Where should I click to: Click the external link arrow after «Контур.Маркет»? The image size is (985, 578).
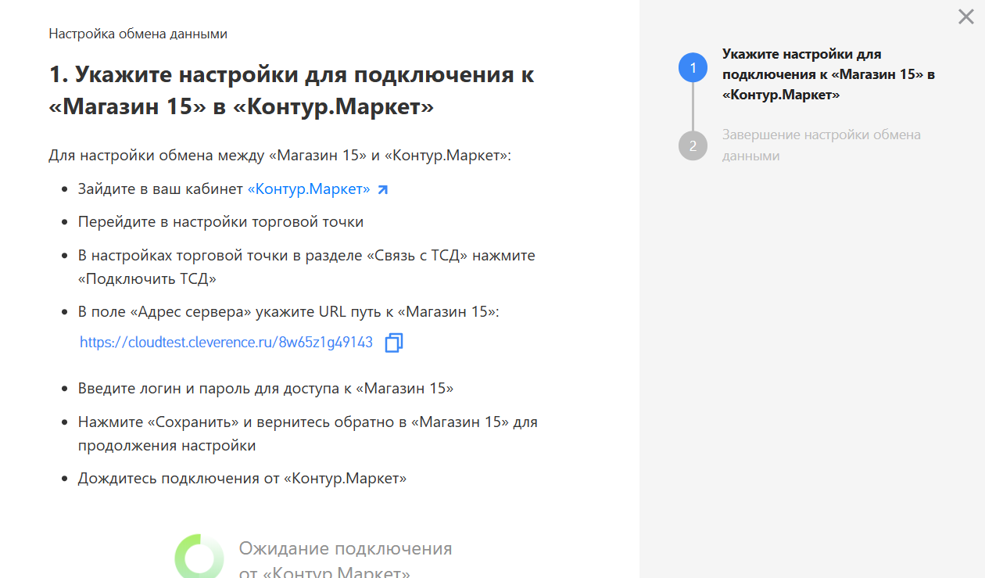click(382, 190)
